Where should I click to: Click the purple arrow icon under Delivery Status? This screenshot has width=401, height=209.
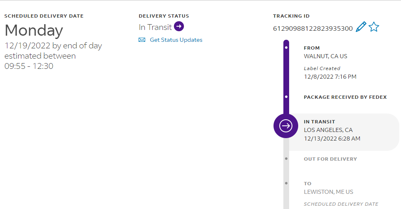pos(179,27)
